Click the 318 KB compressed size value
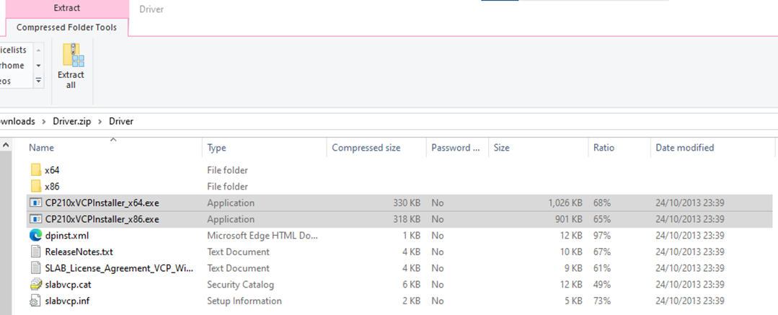 407,219
